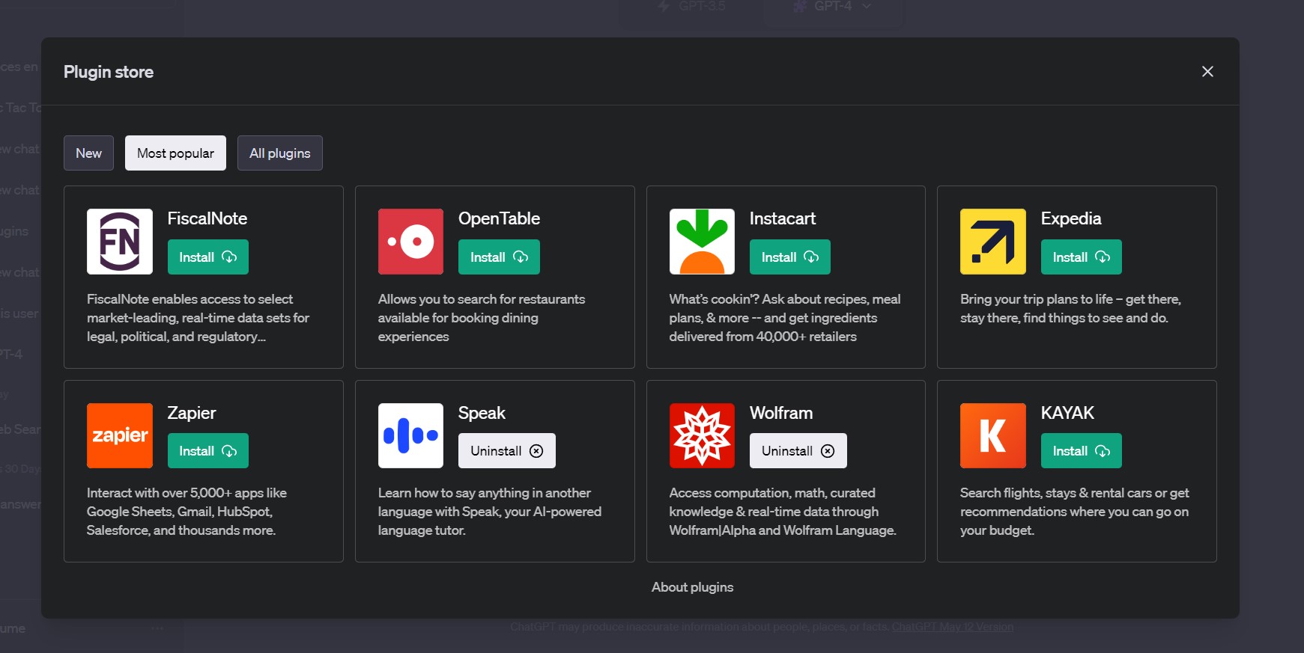The width and height of the screenshot is (1304, 653).
Task: Click the Zapier apps description text
Action: pyautogui.click(x=187, y=512)
